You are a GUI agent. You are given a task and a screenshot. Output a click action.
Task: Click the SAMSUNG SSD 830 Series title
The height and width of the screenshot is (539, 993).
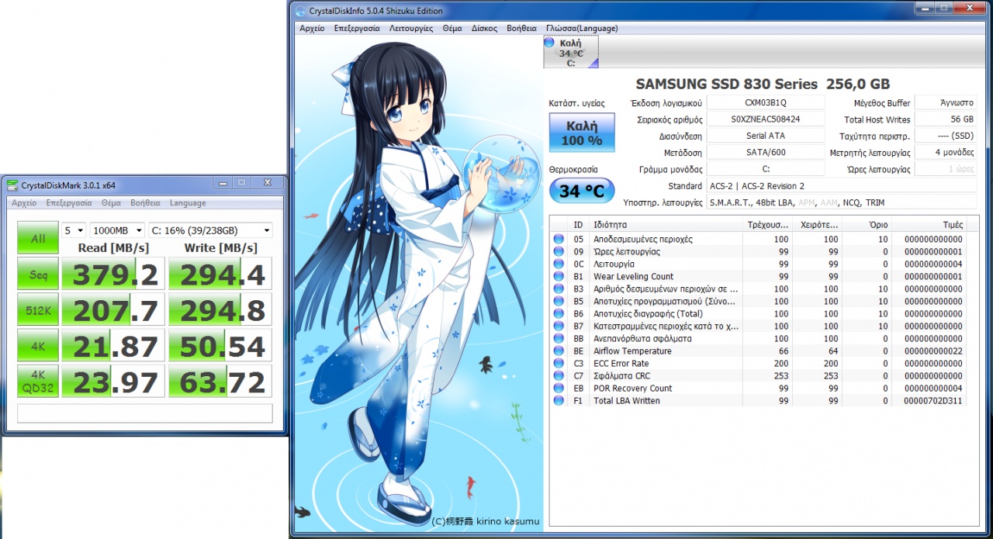[x=763, y=84]
